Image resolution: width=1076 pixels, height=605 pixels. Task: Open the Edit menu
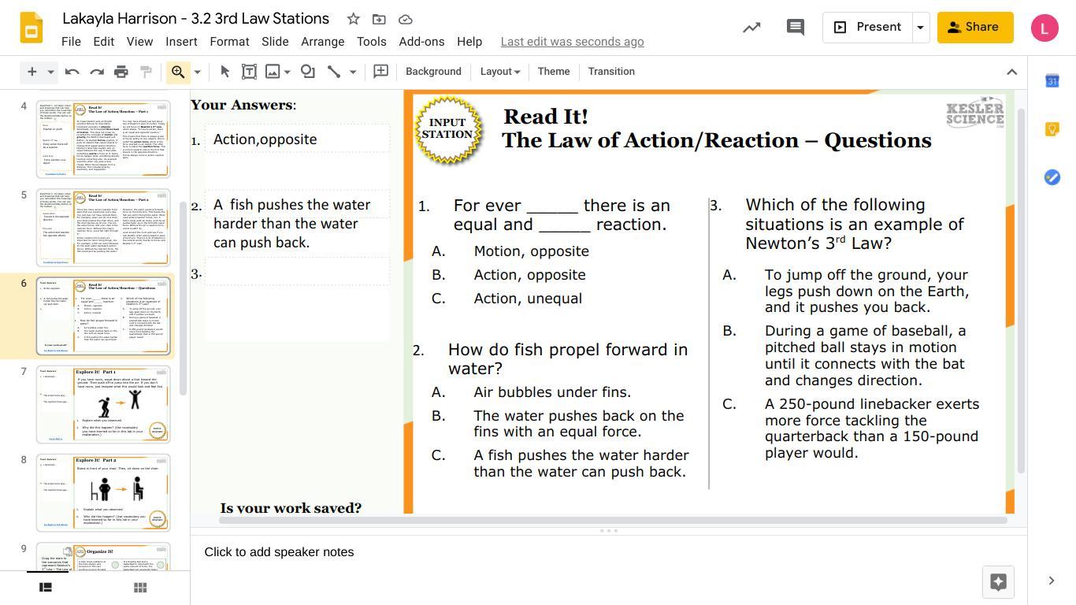(x=104, y=42)
